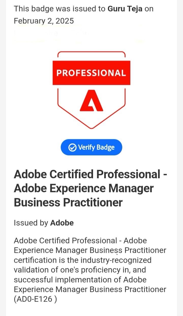Screen dimensions: 183x316
Task: Click the faded text below the issue date
Action: 51,34
